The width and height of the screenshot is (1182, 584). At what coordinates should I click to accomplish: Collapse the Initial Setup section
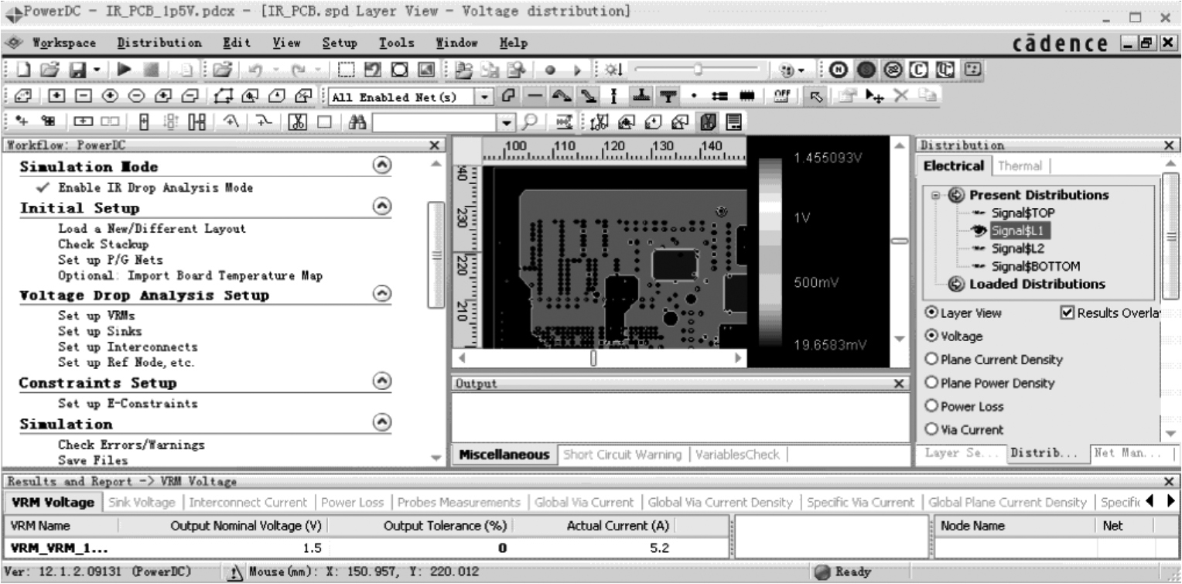click(x=381, y=207)
